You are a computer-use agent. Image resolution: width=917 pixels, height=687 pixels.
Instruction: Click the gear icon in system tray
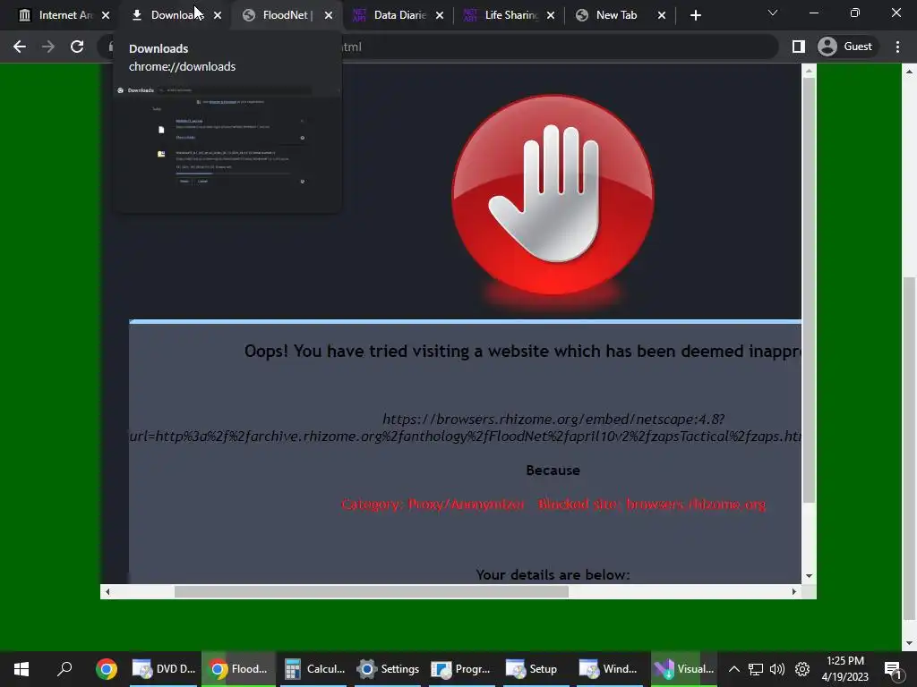pyautogui.click(x=802, y=669)
